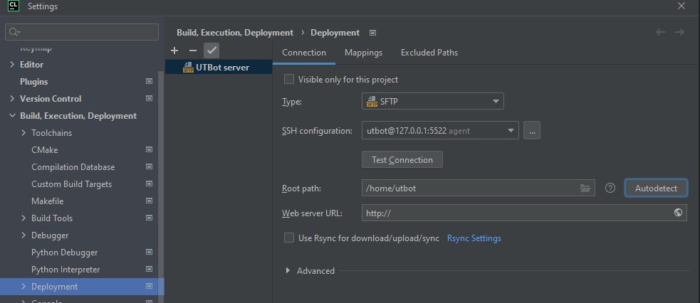Click the Test Connection button
The width and height of the screenshot is (700, 303).
coord(402,160)
